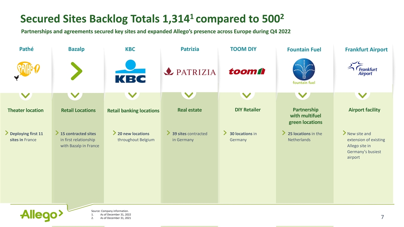Click the '39 sites contracted' bullet text
The width and height of the screenshot is (404, 227).
click(x=190, y=134)
